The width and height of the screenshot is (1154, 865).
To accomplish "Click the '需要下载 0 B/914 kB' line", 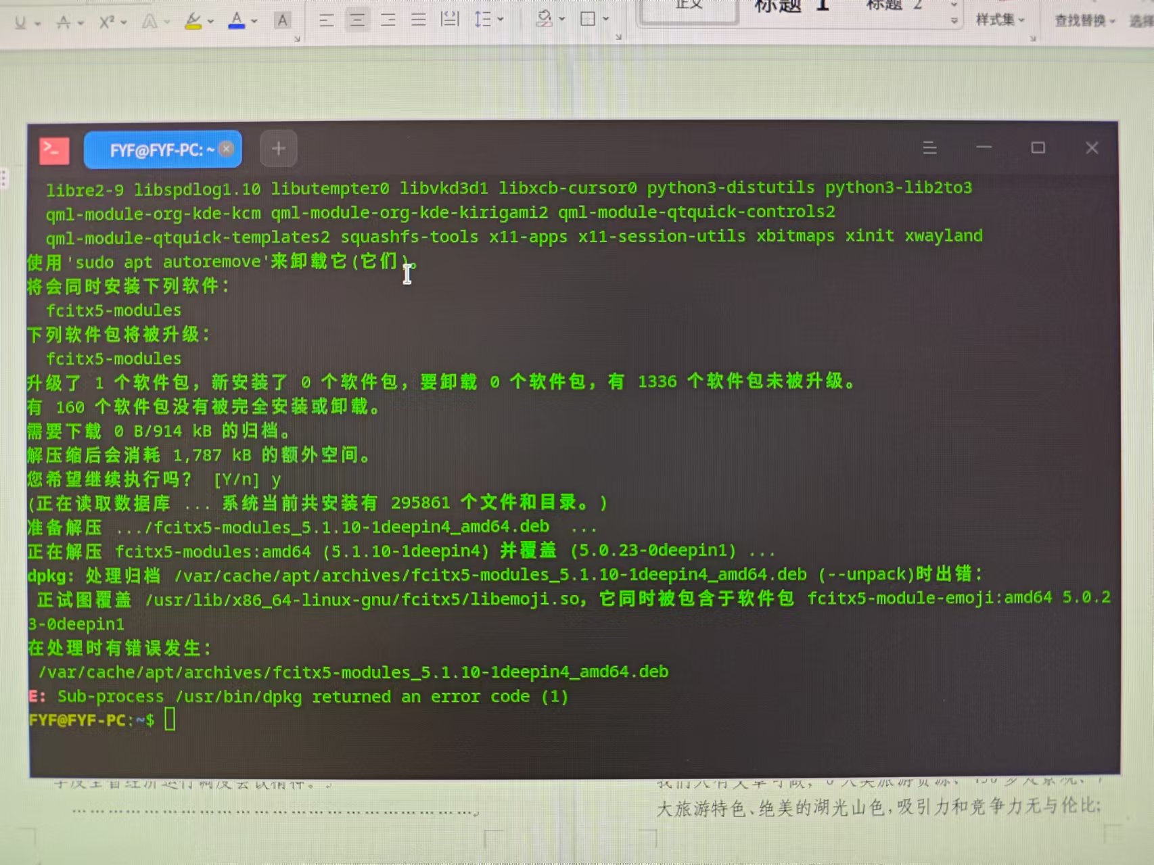I will (x=160, y=431).
